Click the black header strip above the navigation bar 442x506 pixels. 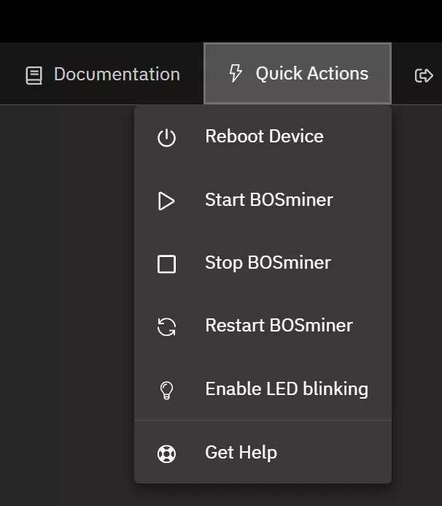click(219, 20)
